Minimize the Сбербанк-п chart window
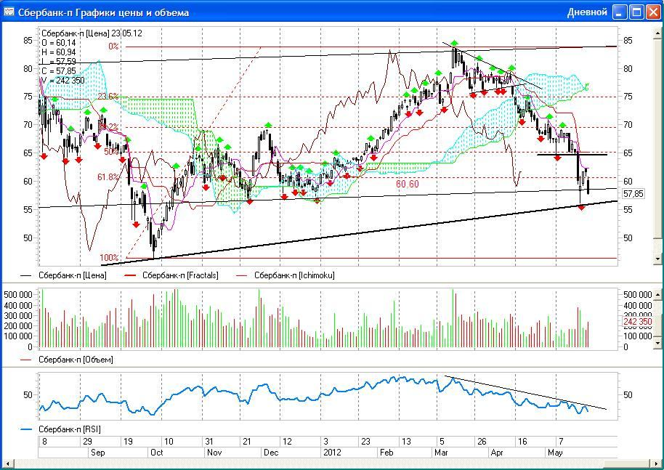 click(x=620, y=12)
